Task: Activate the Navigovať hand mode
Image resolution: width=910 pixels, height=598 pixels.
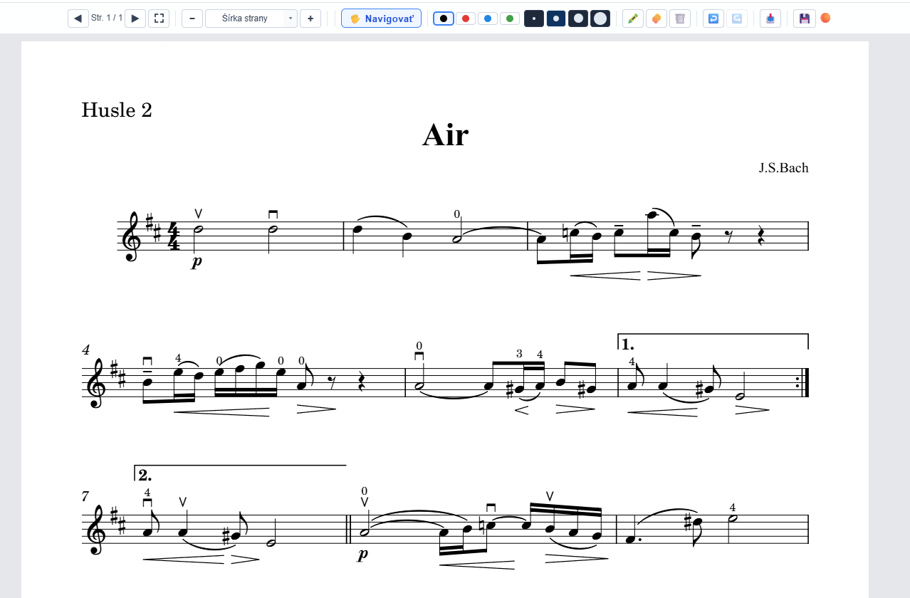Action: click(381, 19)
